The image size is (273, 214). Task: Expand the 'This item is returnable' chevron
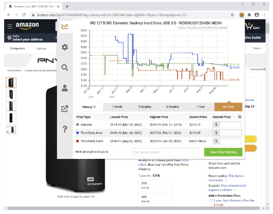click(226, 180)
